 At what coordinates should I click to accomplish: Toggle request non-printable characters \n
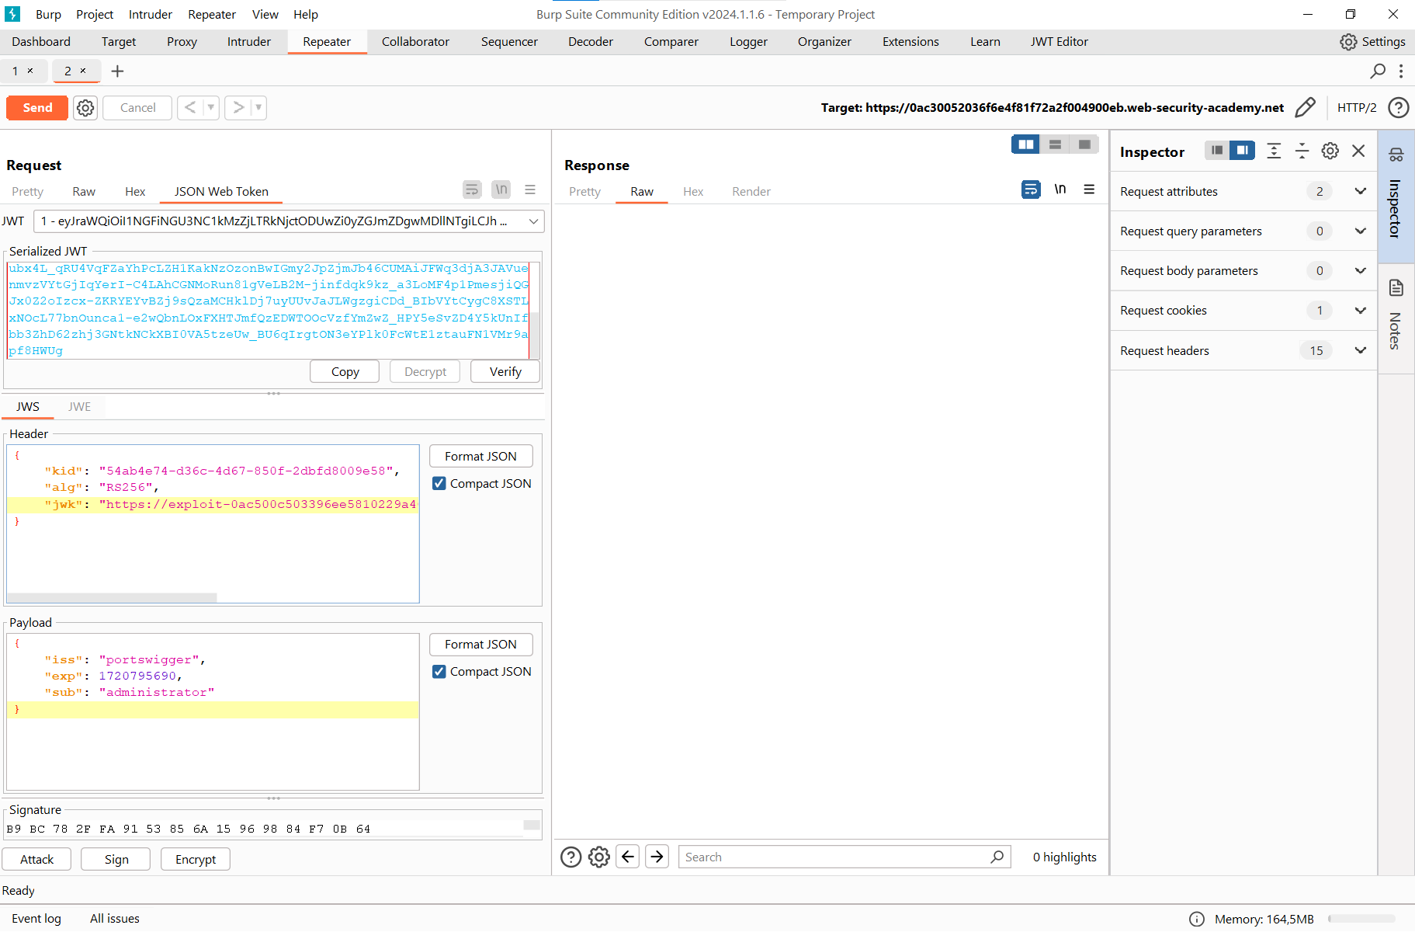[x=501, y=190]
